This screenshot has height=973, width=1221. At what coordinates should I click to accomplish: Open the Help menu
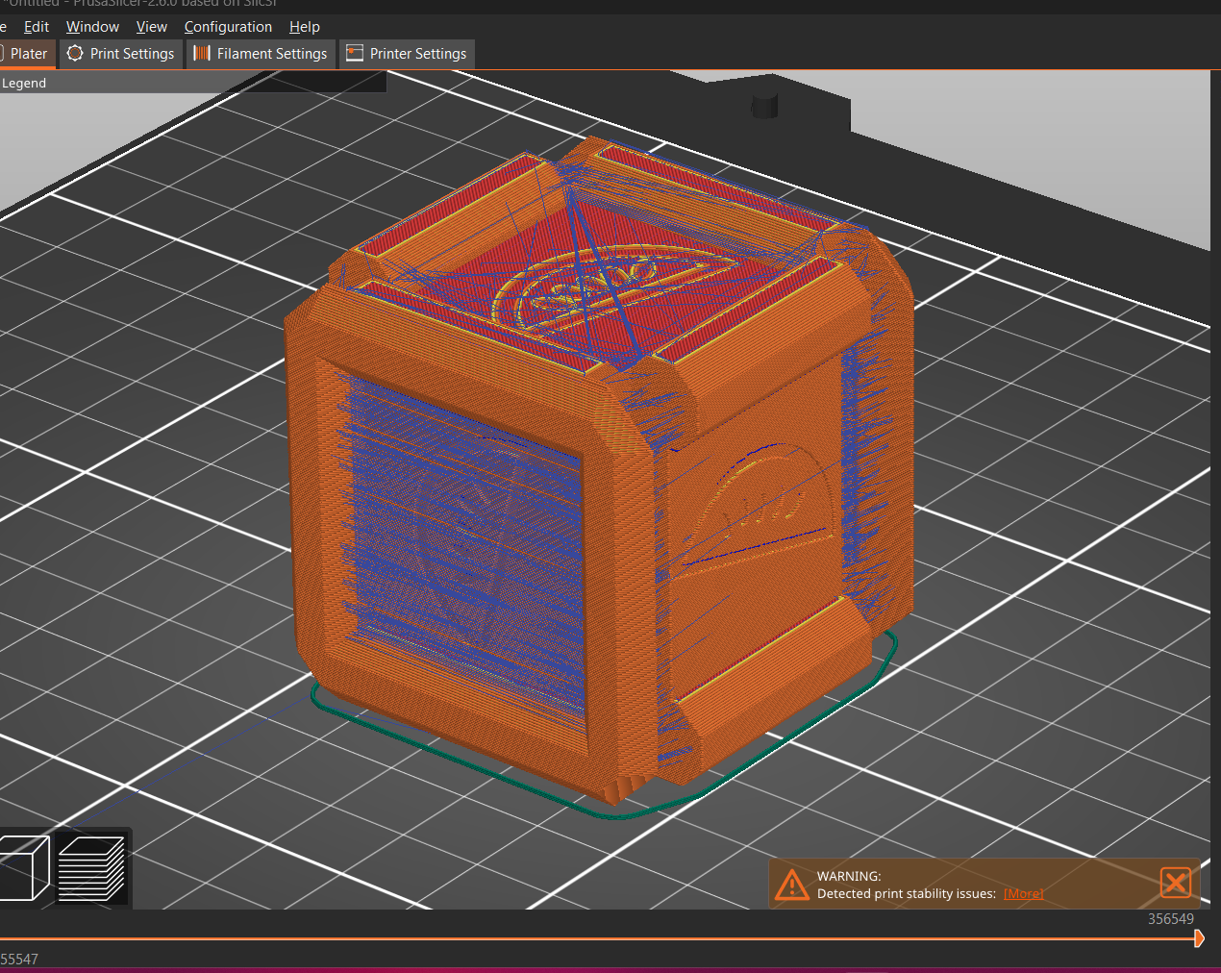(304, 27)
